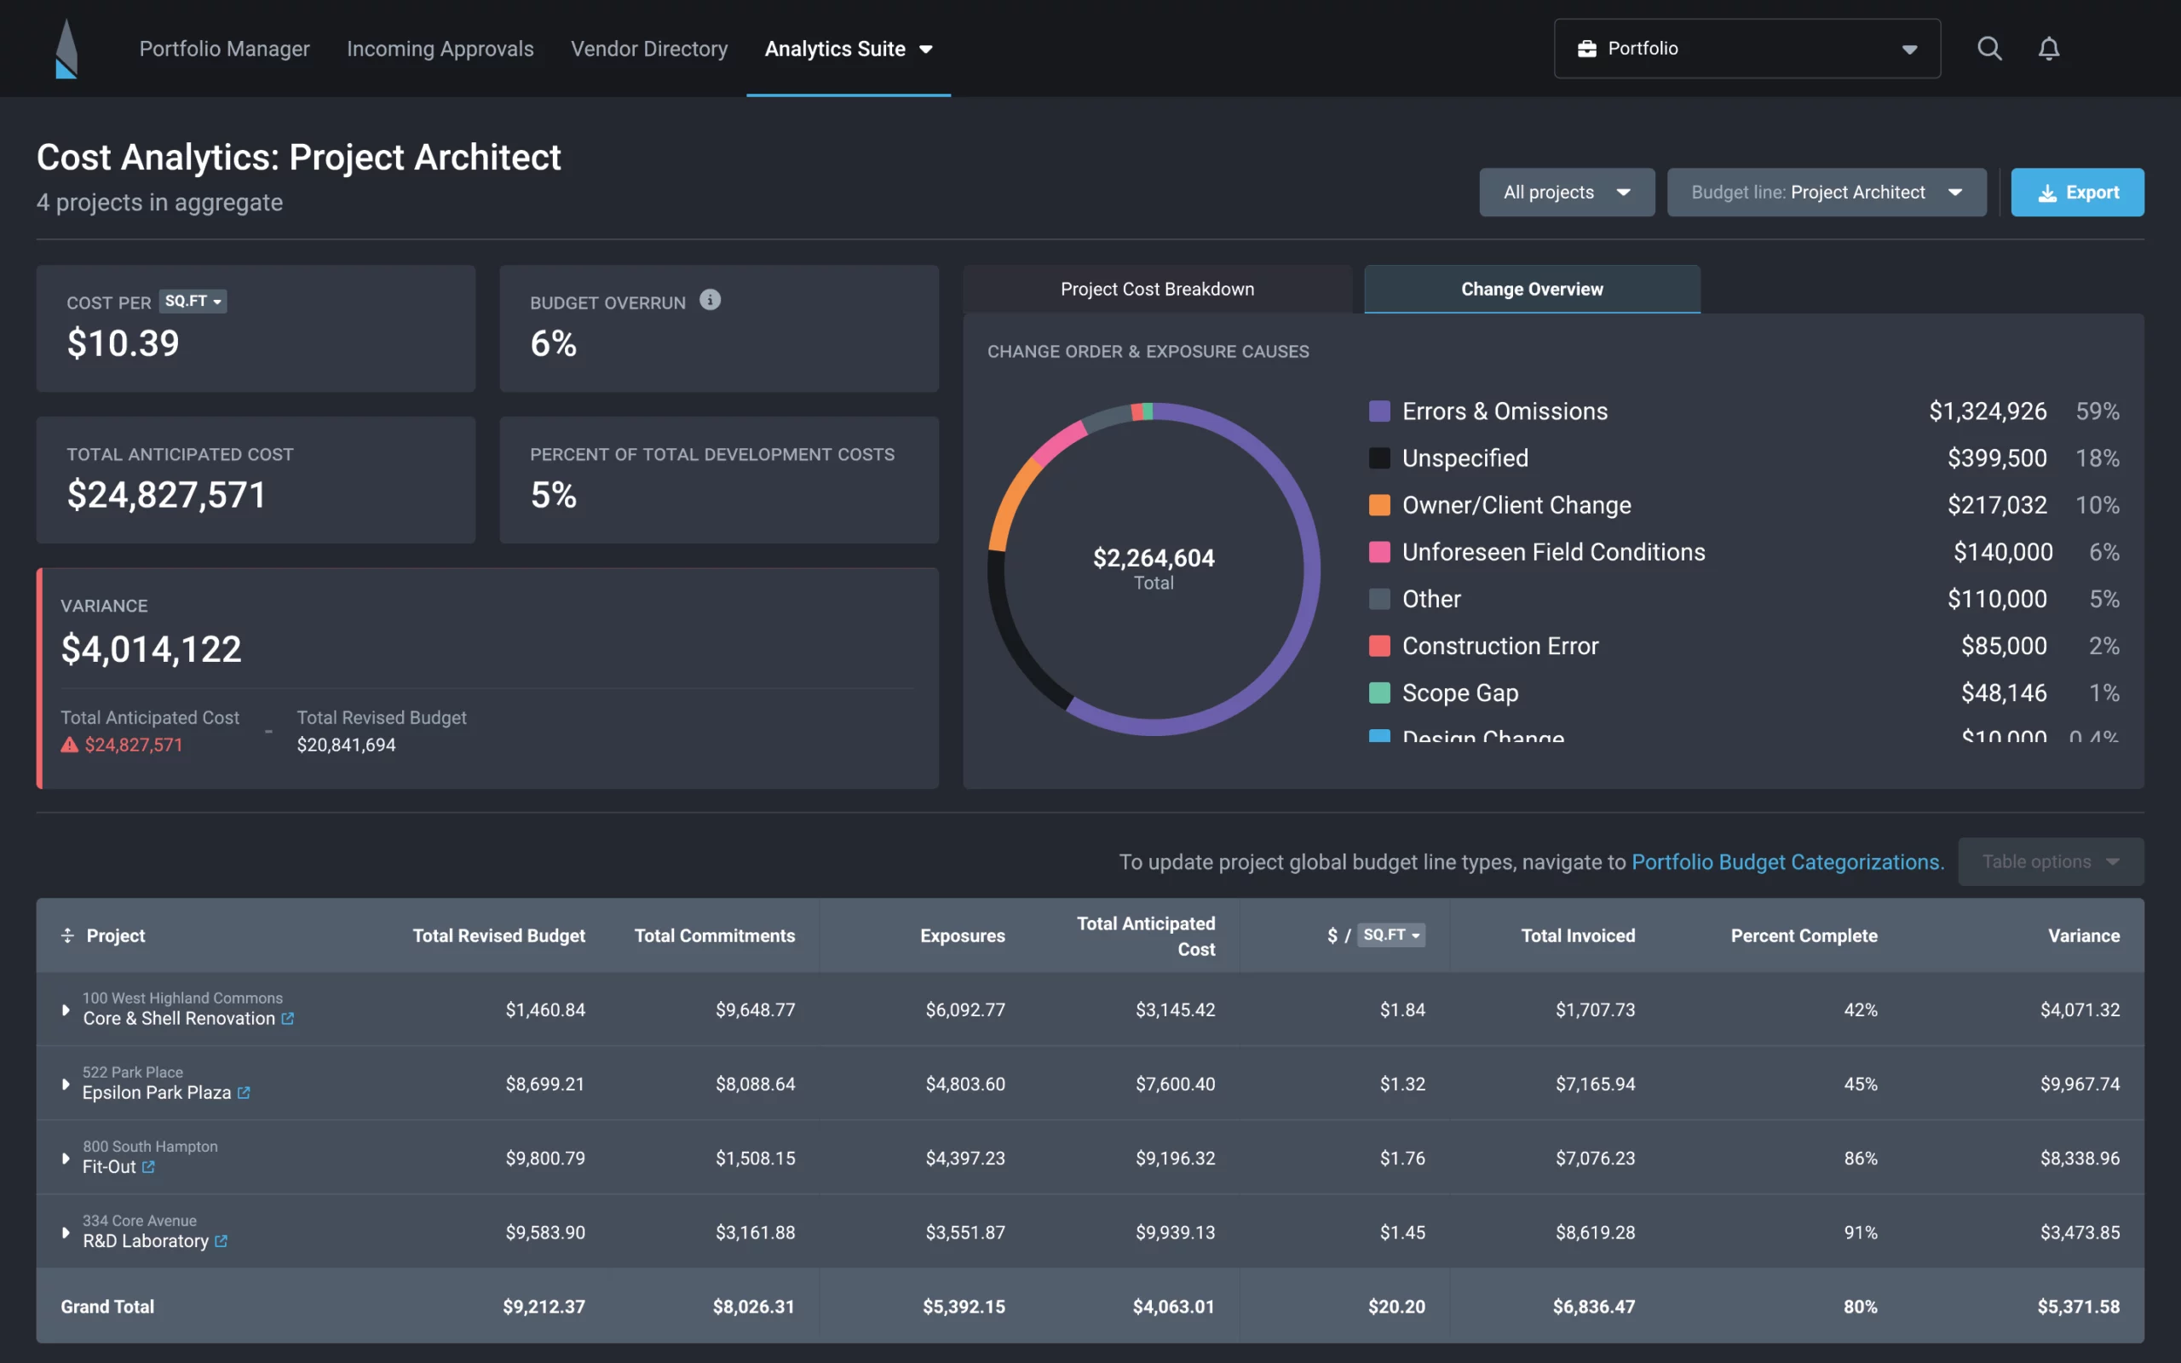Click the Owner/Client Change color swatch
Screen dimensions: 2181x1363
tap(1379, 505)
